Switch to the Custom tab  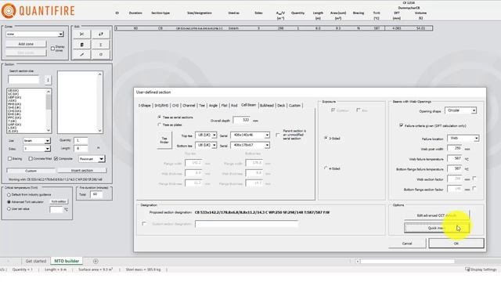(294, 106)
